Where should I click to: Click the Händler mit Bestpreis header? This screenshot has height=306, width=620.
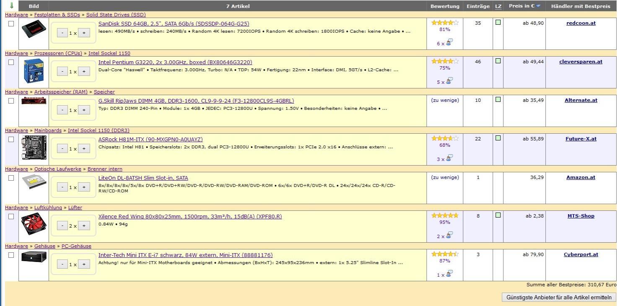pyautogui.click(x=581, y=6)
